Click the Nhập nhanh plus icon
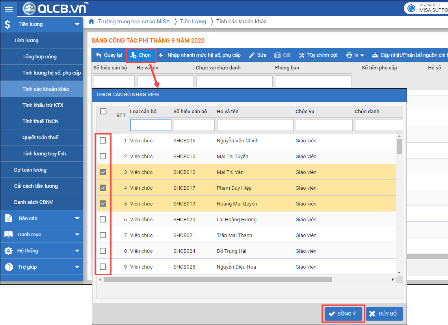This screenshot has width=448, height=325. pos(161,55)
